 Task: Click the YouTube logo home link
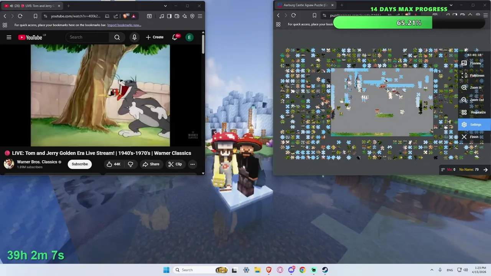[x=30, y=37]
